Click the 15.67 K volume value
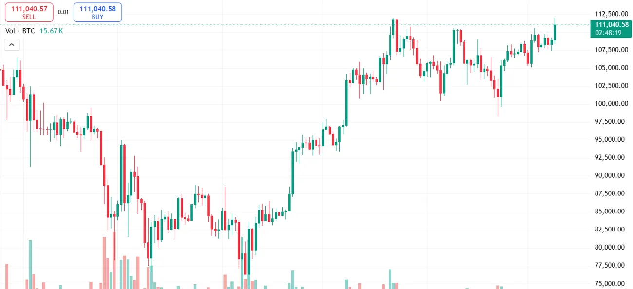The width and height of the screenshot is (633, 289). point(51,31)
